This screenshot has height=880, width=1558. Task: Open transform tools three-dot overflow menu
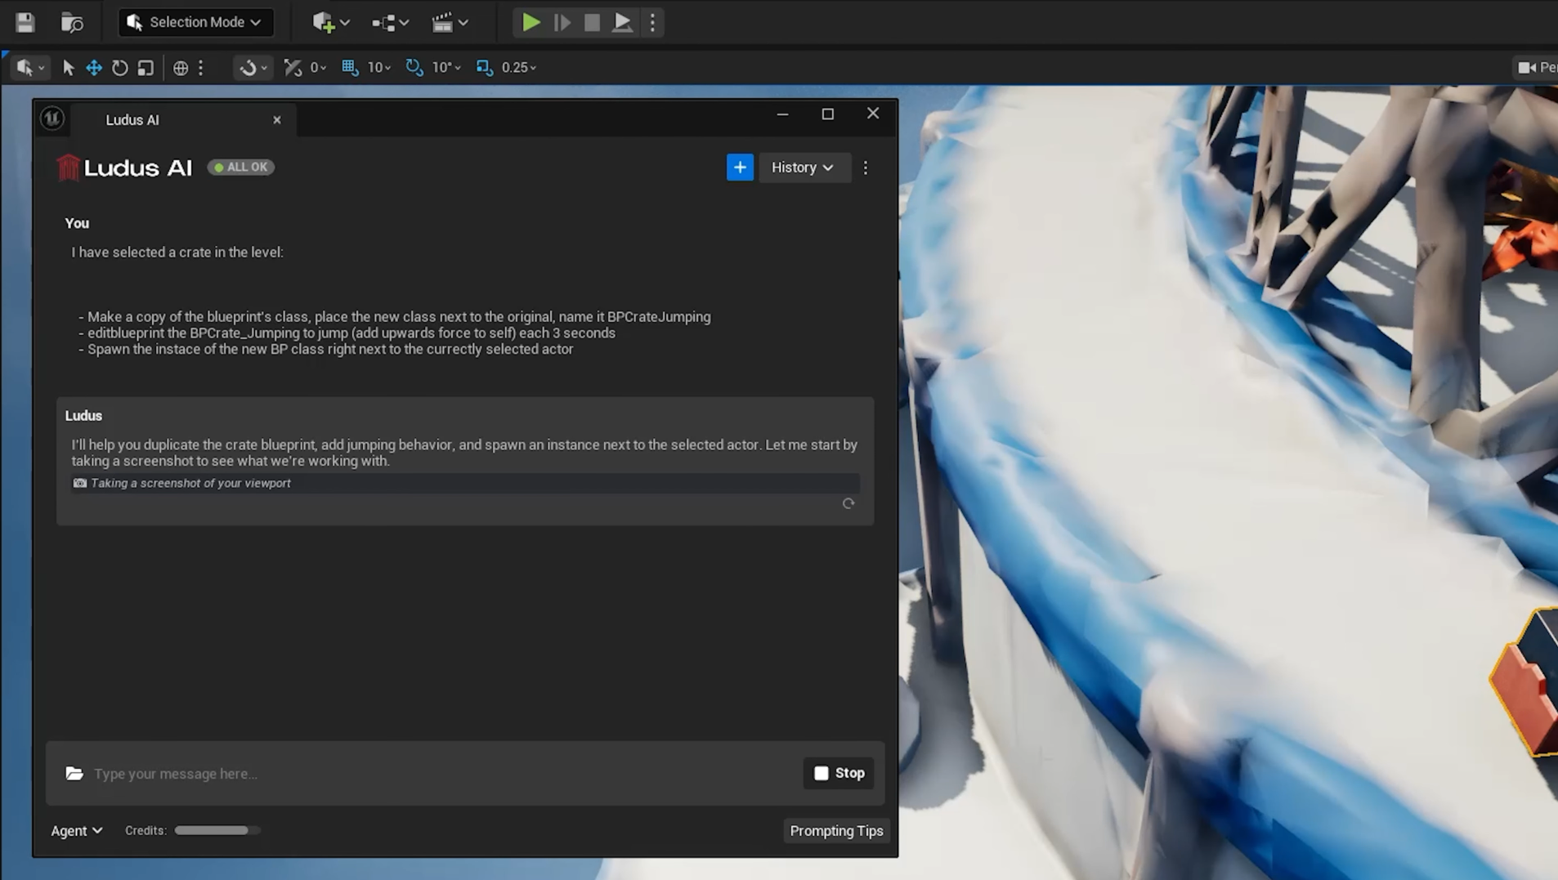click(200, 67)
